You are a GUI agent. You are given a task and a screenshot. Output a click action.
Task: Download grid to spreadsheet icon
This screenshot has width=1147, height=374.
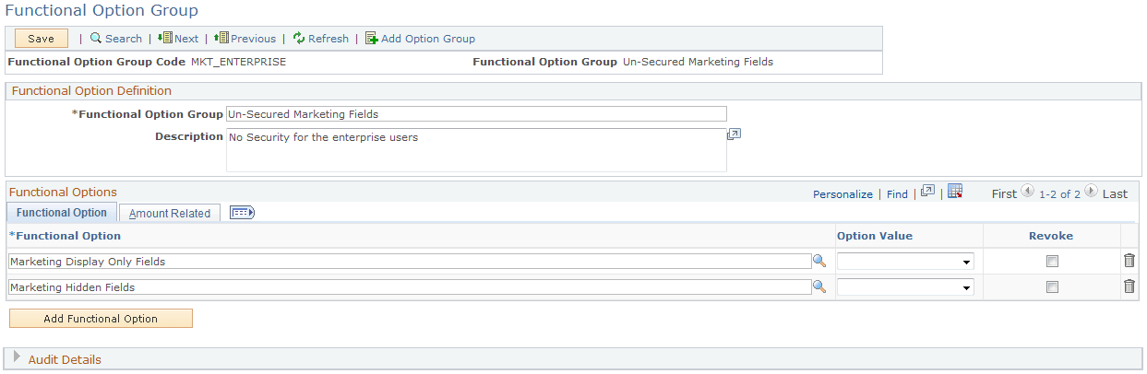point(955,192)
